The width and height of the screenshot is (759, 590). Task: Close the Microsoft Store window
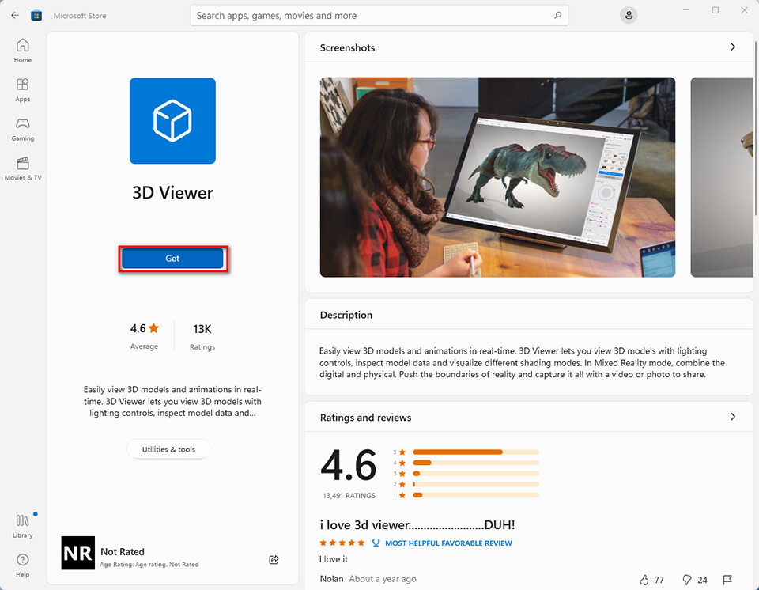[744, 10]
